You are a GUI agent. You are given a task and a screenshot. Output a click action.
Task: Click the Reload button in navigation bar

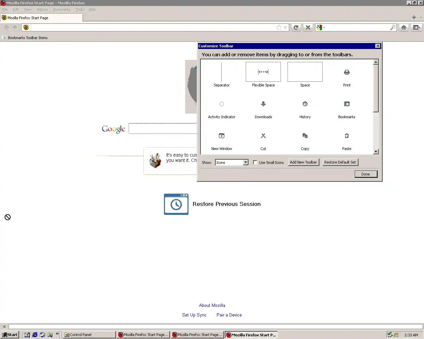[x=296, y=27]
